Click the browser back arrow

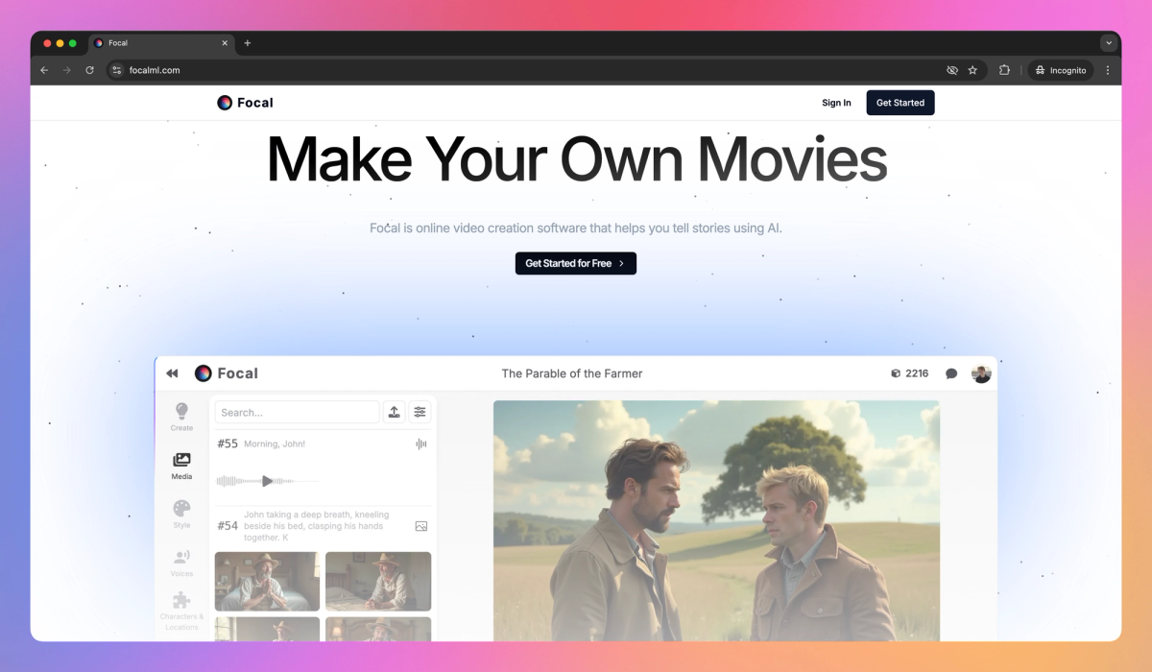click(44, 70)
